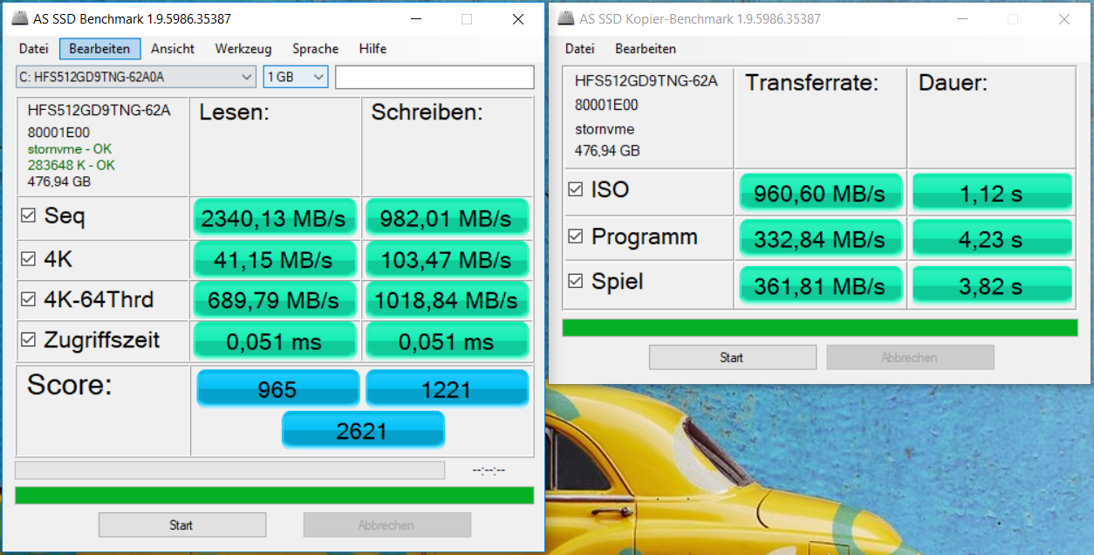This screenshot has width=1094, height=555.
Task: Click the 4K-64Thrd read result 689,79 MB/s
Action: click(274, 300)
